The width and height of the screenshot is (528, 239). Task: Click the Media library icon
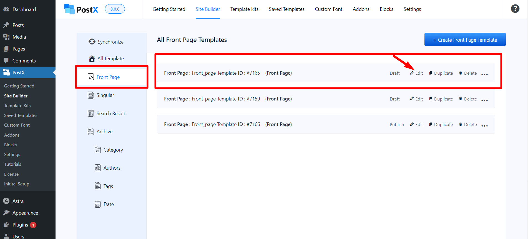[x=6, y=37]
